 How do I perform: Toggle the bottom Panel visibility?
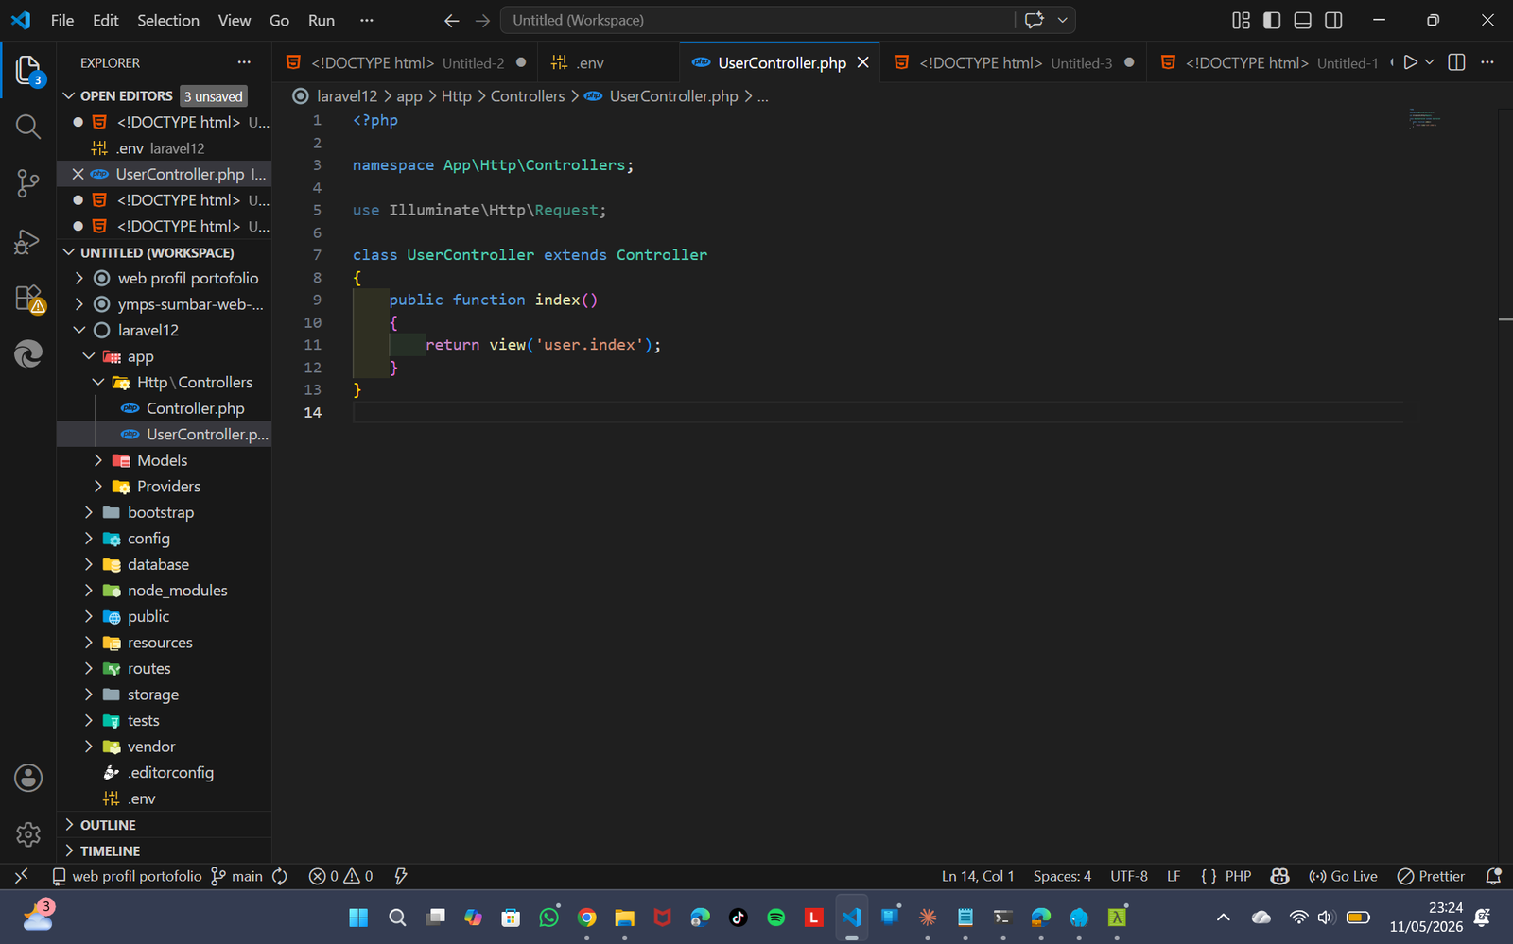click(1303, 20)
